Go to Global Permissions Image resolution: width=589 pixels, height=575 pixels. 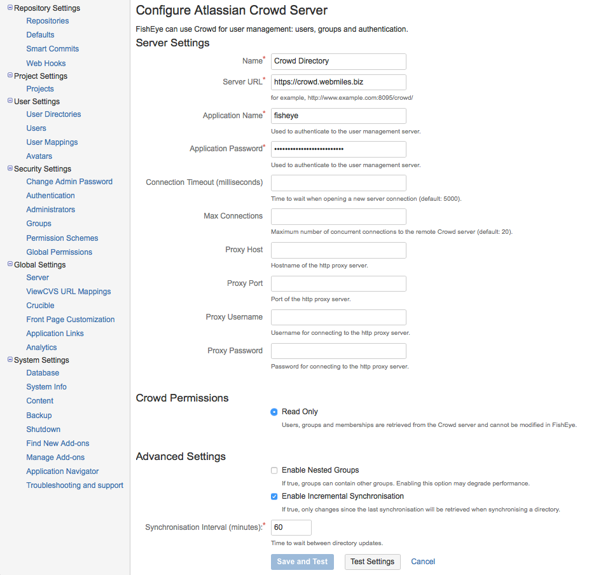(59, 252)
